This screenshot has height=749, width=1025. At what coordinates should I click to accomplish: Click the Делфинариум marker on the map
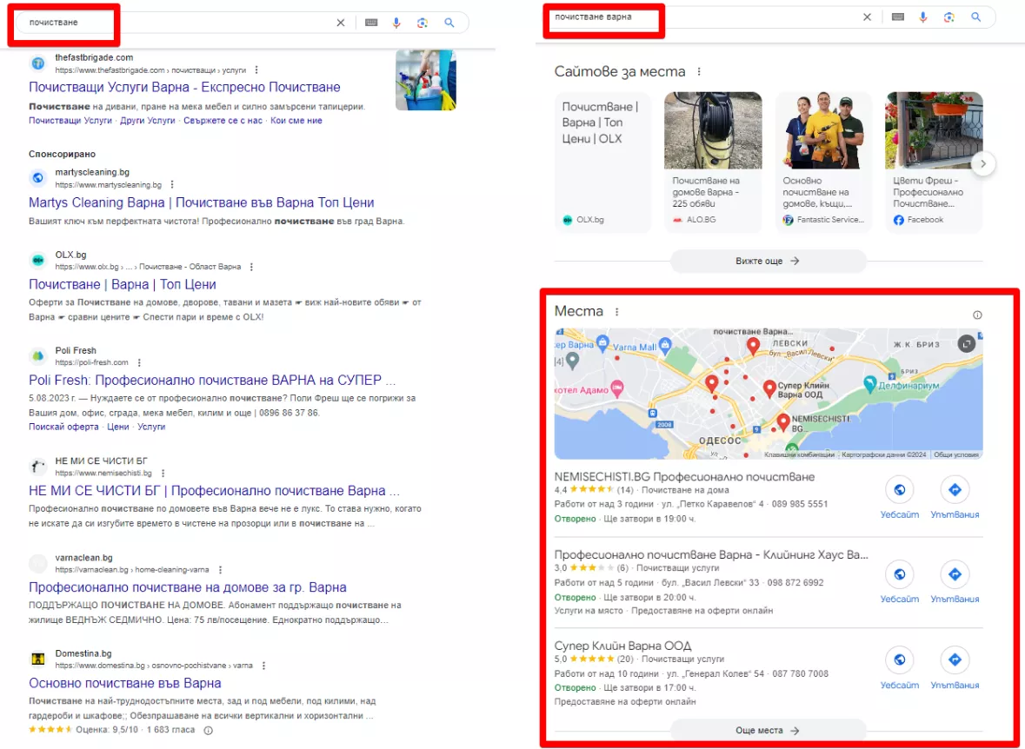click(x=869, y=384)
